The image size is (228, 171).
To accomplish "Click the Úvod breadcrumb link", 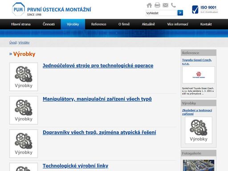I will tap(13, 43).
